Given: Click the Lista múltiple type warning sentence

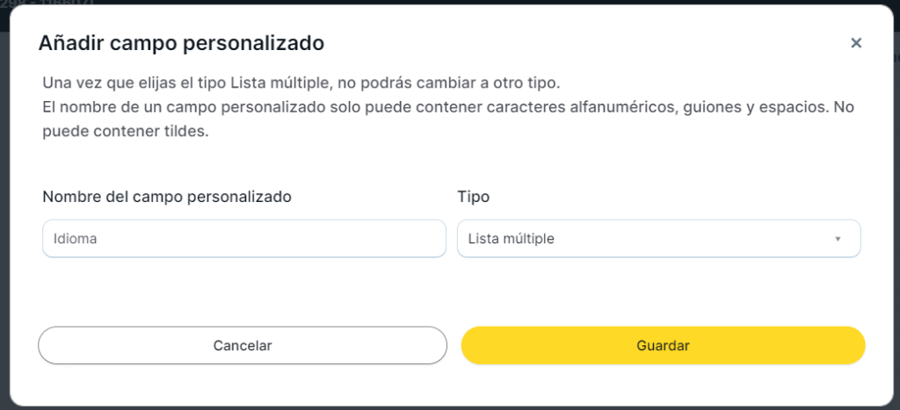Looking at the screenshot, I should point(301,83).
